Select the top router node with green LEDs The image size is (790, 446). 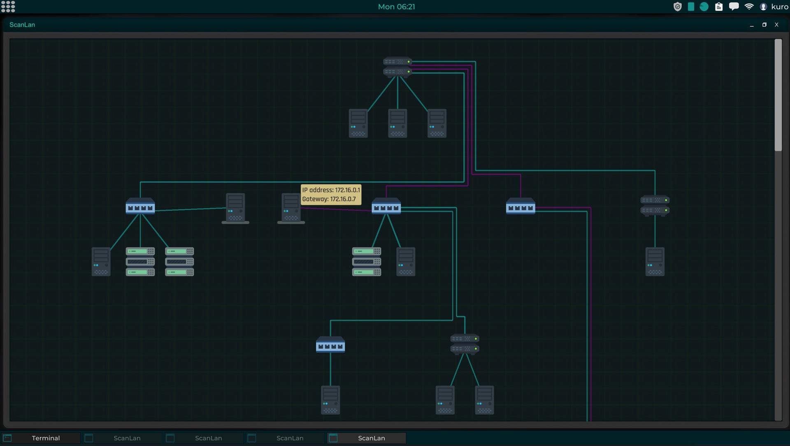(x=397, y=67)
